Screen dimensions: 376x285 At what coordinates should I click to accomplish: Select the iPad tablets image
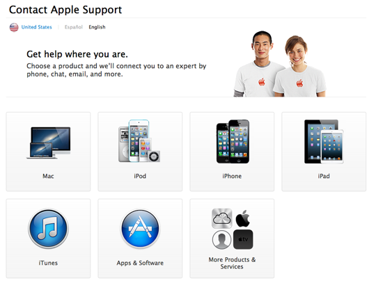click(324, 142)
